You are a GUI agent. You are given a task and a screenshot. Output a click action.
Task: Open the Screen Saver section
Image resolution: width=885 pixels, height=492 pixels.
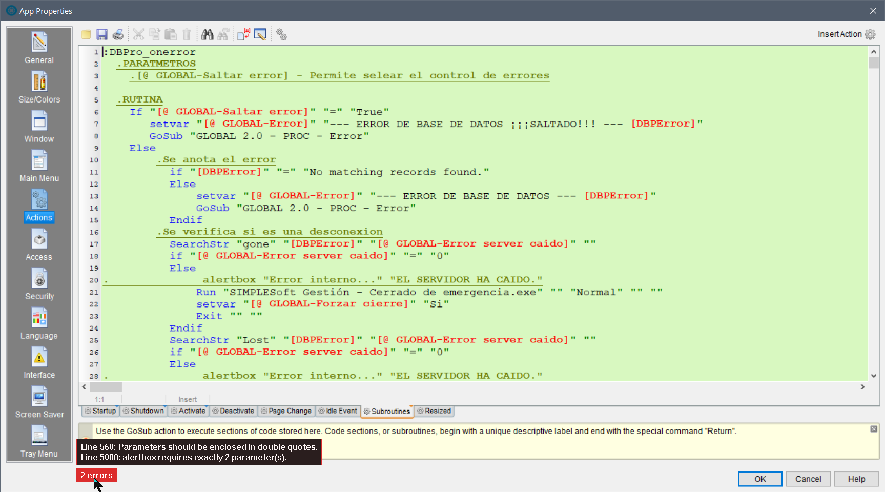pyautogui.click(x=39, y=403)
